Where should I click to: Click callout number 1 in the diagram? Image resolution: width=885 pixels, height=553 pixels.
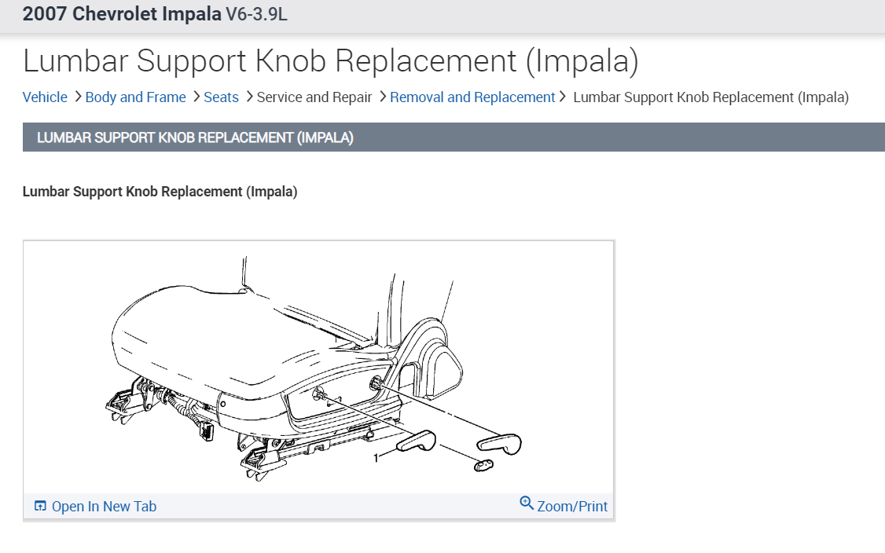pyautogui.click(x=376, y=458)
